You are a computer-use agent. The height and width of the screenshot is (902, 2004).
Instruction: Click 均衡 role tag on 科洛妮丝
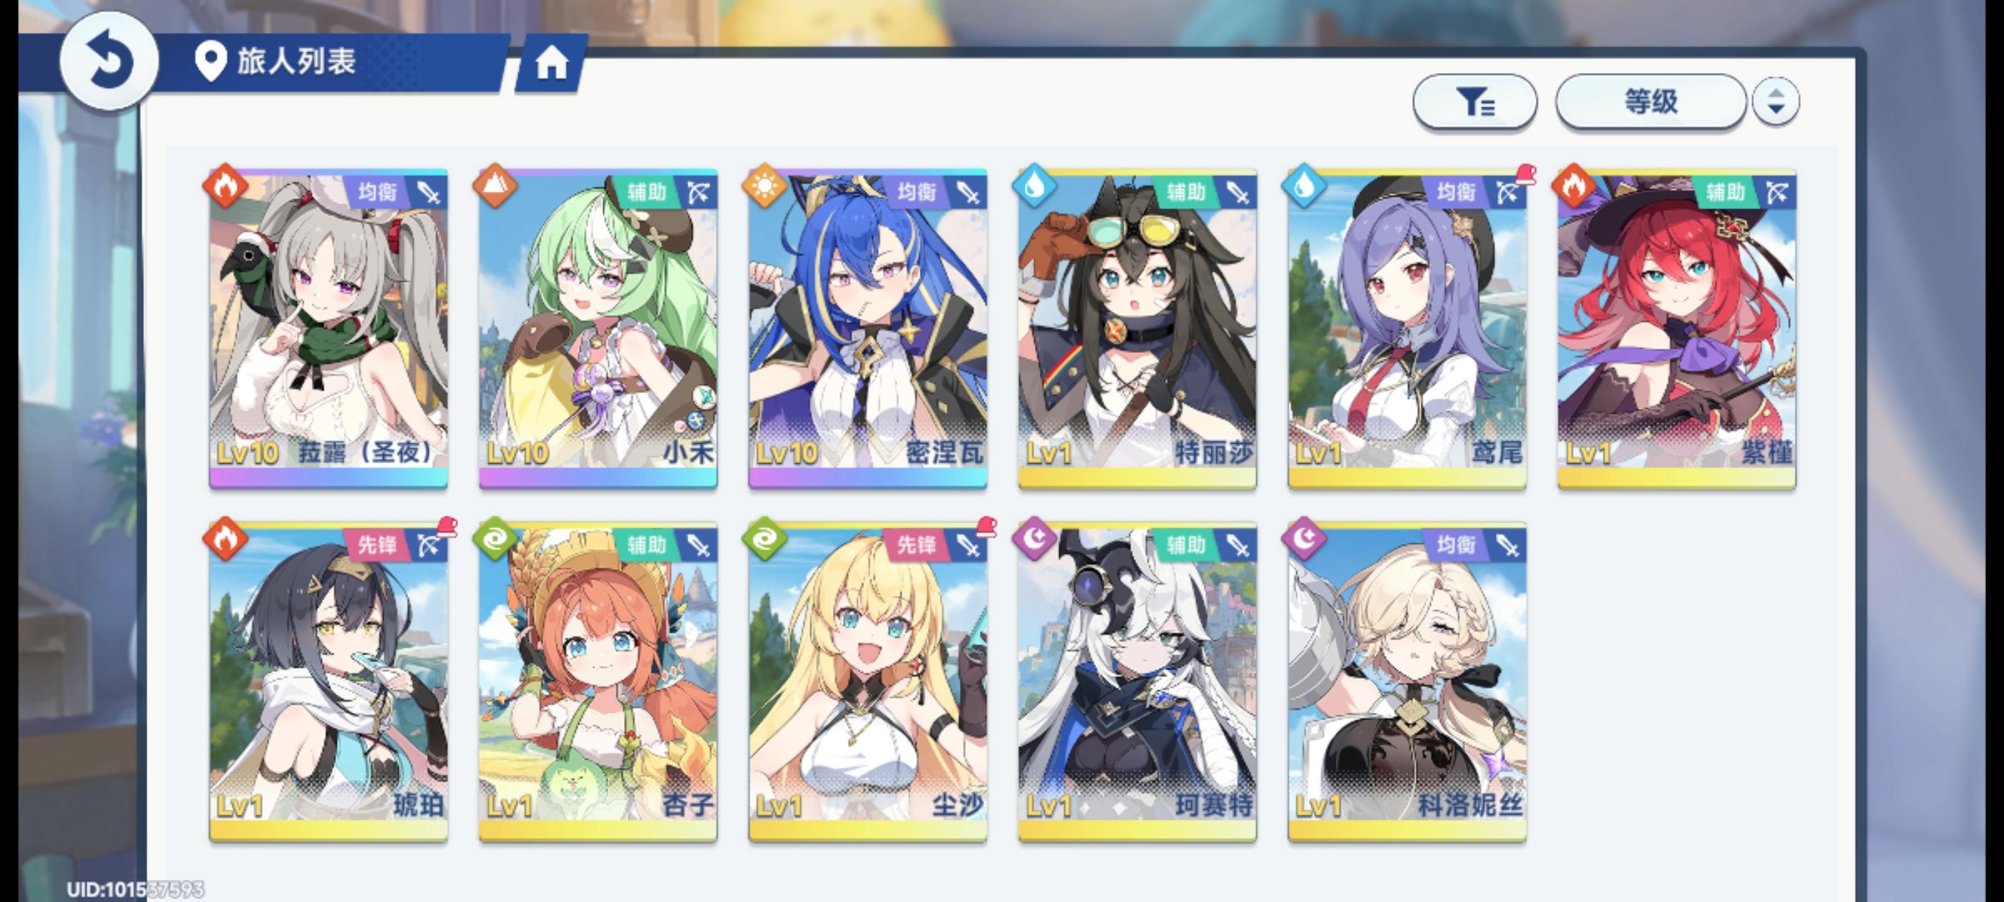(x=1456, y=545)
